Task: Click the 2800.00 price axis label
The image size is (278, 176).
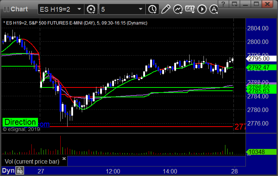Action: click(258, 42)
